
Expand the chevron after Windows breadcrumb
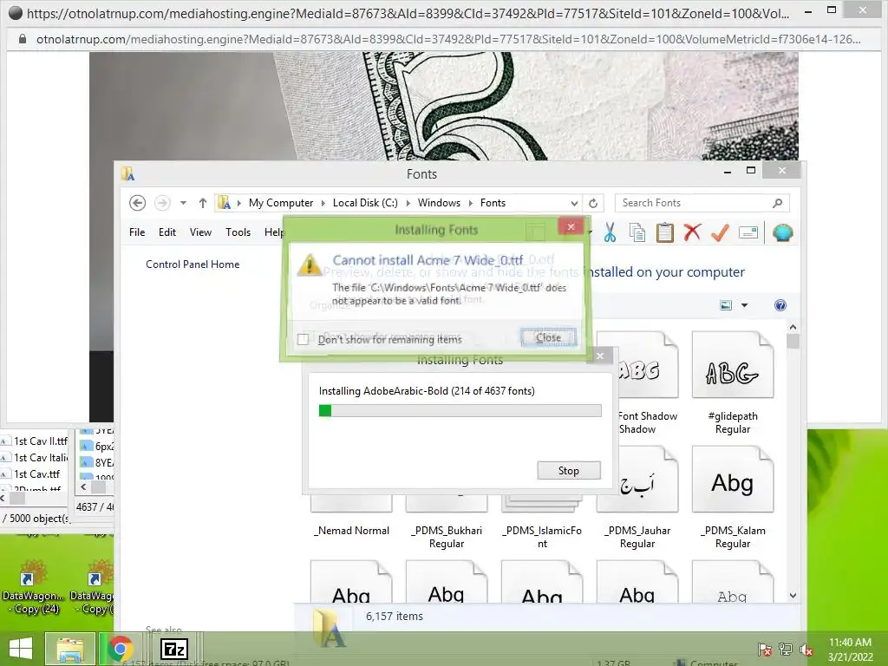pyautogui.click(x=470, y=203)
